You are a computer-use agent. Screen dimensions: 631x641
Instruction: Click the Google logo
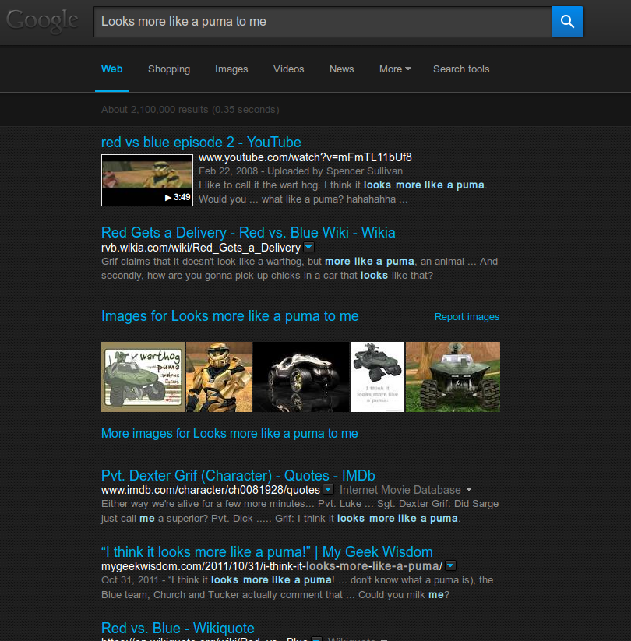[x=43, y=20]
